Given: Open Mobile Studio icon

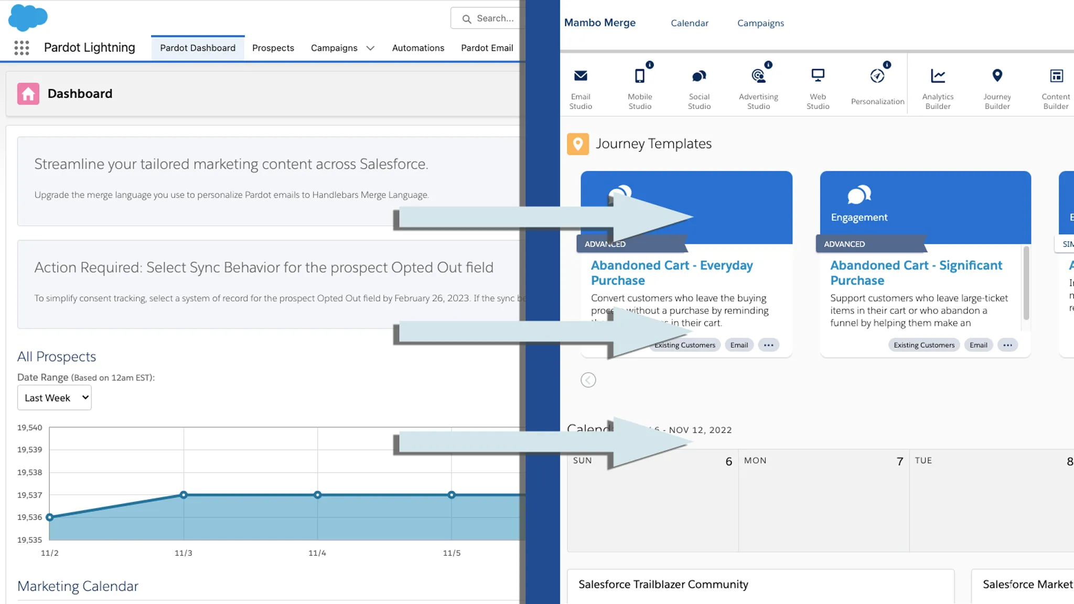Looking at the screenshot, I should coord(640,76).
